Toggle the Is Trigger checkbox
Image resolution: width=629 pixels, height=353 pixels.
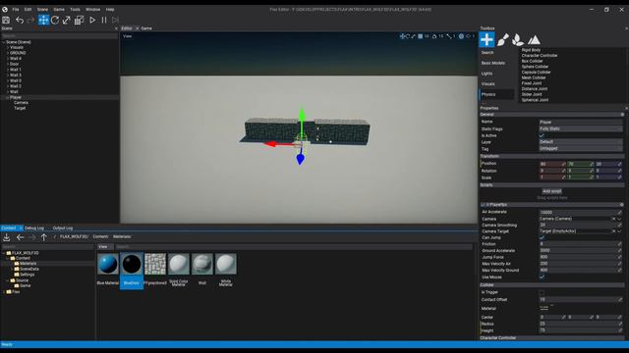542,292
